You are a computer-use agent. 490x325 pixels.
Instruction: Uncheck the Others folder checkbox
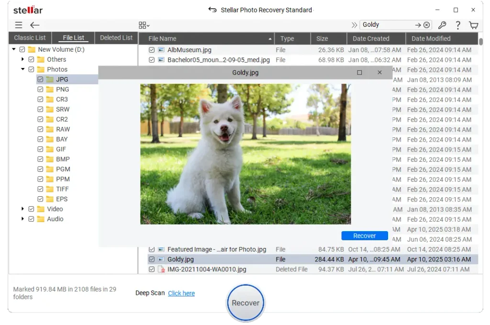31,59
